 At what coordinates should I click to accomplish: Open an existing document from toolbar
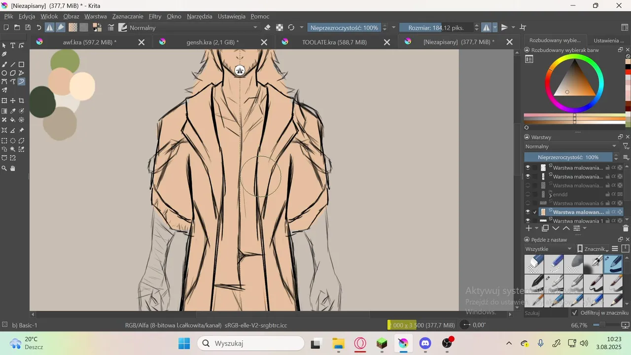pyautogui.click(x=17, y=28)
